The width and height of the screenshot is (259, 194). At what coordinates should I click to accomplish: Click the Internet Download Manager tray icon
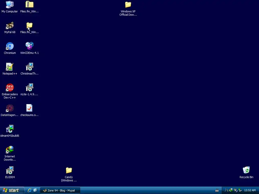pos(231,190)
